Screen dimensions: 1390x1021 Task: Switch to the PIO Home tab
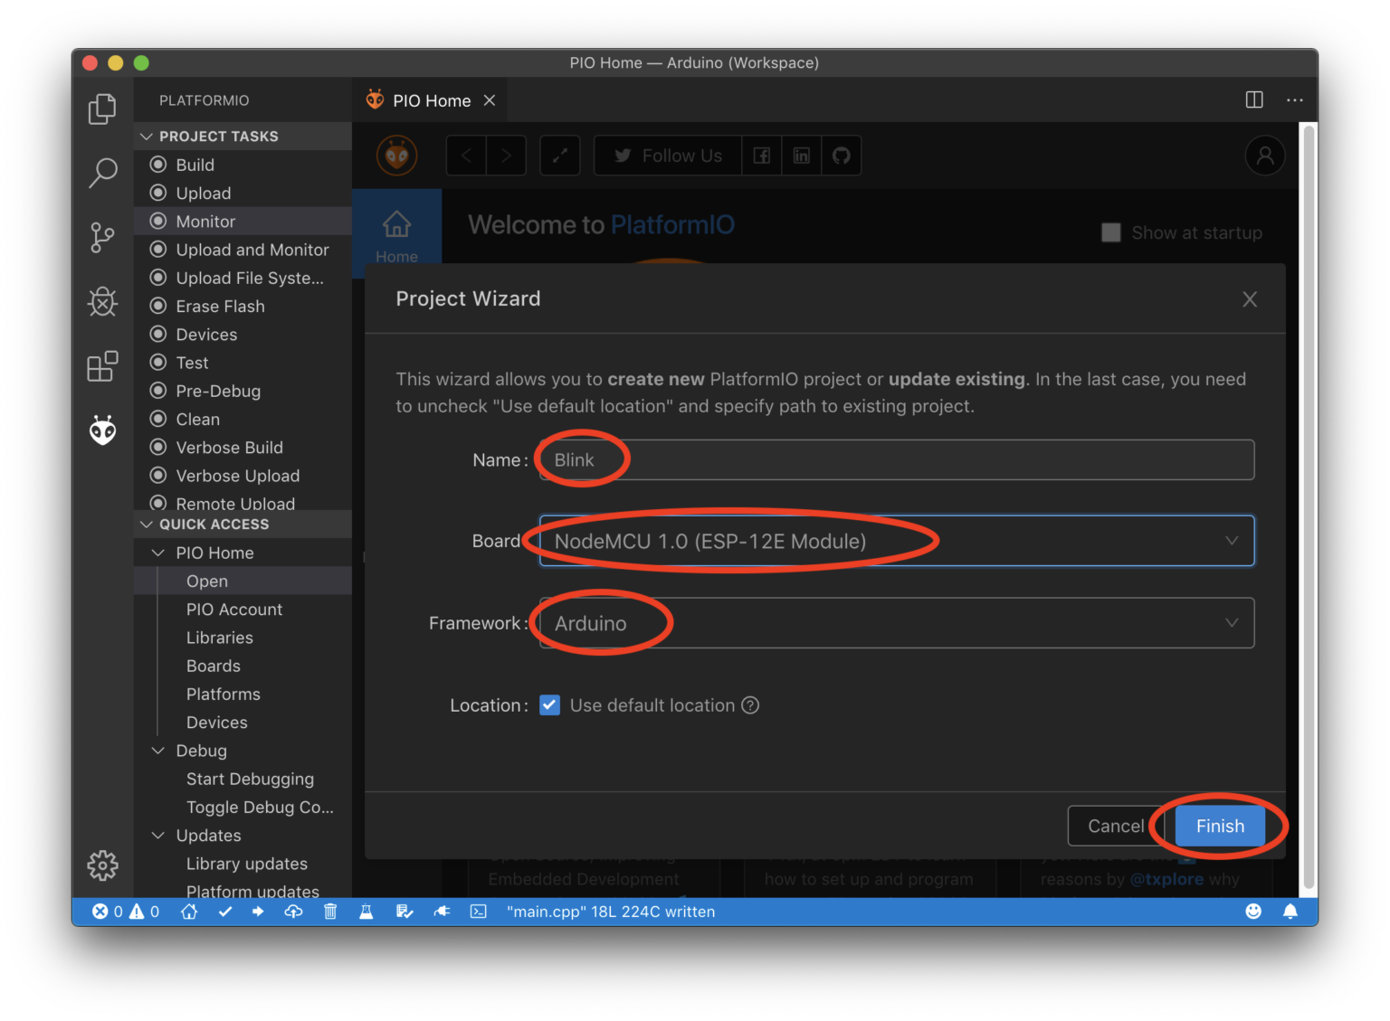click(432, 100)
